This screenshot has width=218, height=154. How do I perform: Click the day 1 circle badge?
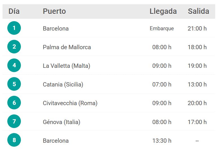click(14, 28)
